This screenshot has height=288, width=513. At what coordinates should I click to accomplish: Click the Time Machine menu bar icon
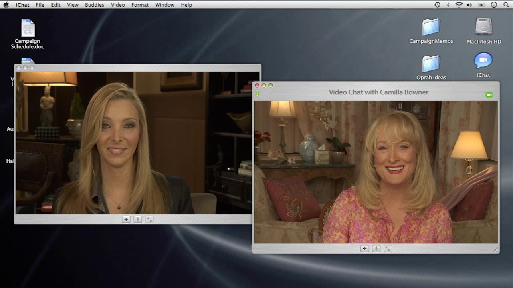coord(437,5)
